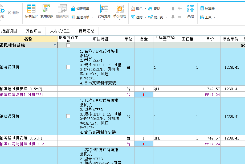Image resolution: width=245 pixels, height=164 pixels.
Task: Check lock price box for SEF2 轴流通风机
Action: click(68, 116)
